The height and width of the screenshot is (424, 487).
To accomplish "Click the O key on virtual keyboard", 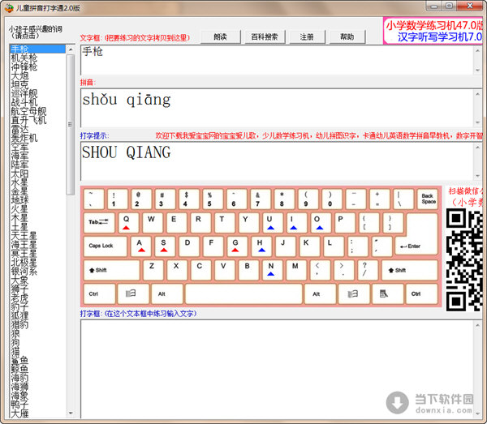I will pyautogui.click(x=321, y=223).
